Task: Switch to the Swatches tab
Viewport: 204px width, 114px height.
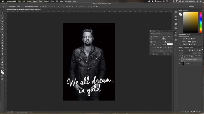Action: pyautogui.click(x=186, y=10)
